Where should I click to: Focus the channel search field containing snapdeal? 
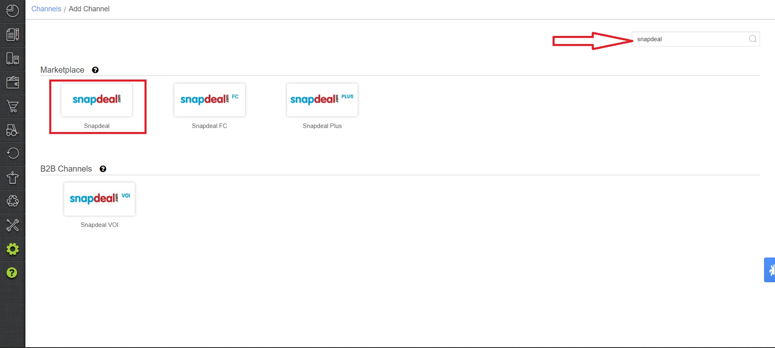(695, 39)
